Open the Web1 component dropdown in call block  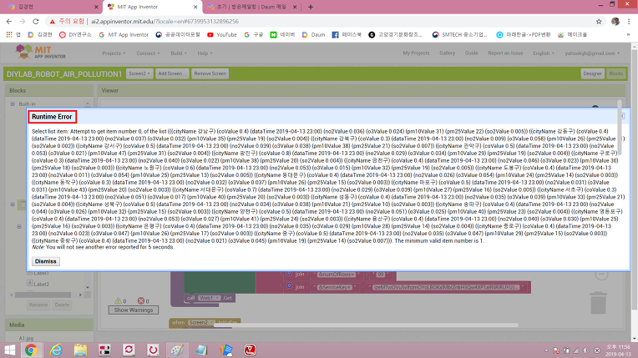click(x=209, y=298)
